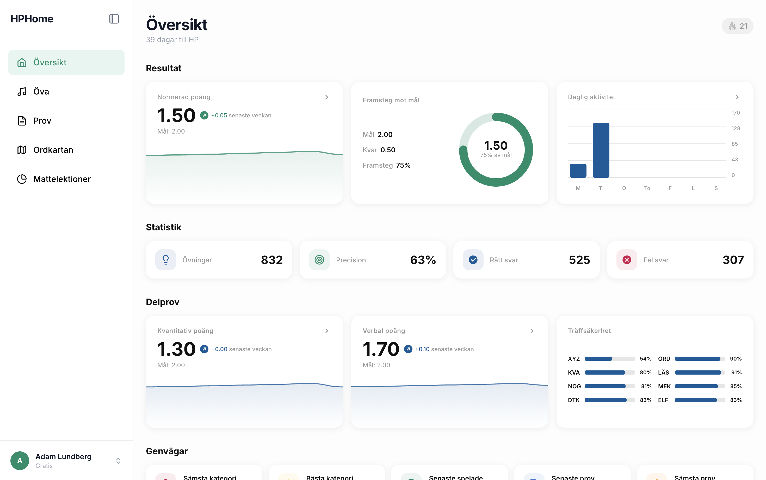Viewport: 766px width, 480px height.
Task: Click the blue checkmark Rätt svar icon
Action: tap(473, 260)
